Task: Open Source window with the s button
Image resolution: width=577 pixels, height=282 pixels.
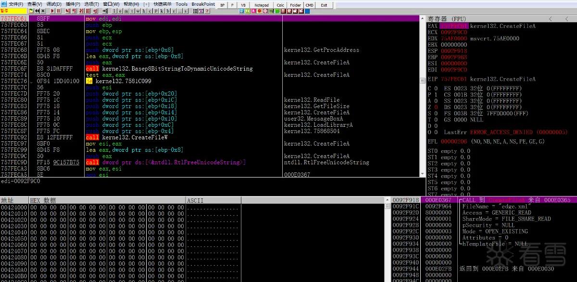Action: point(186,11)
